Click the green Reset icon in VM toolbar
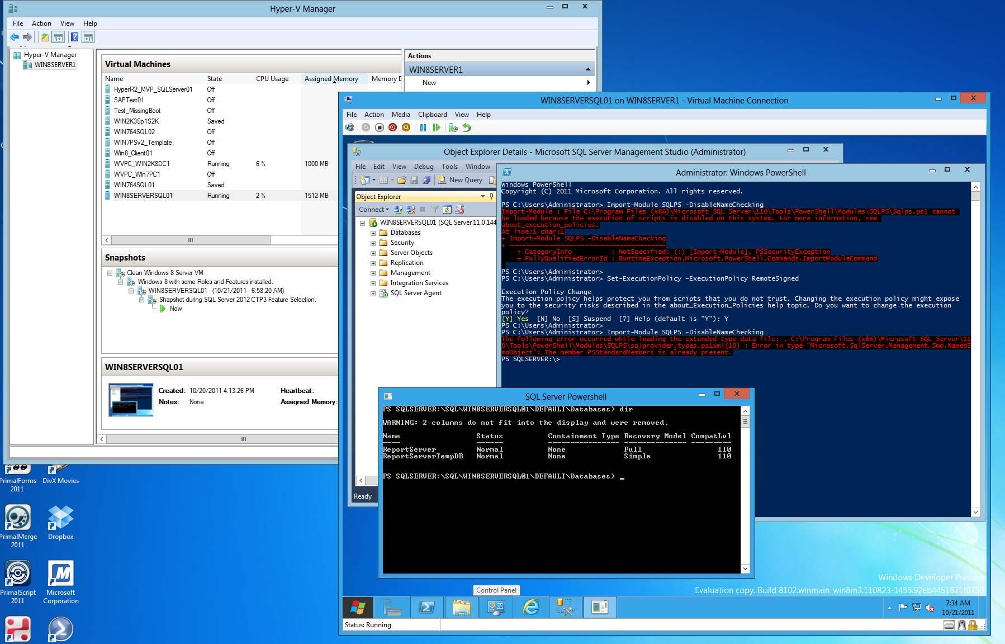The height and width of the screenshot is (644, 1005). pyautogui.click(x=437, y=127)
